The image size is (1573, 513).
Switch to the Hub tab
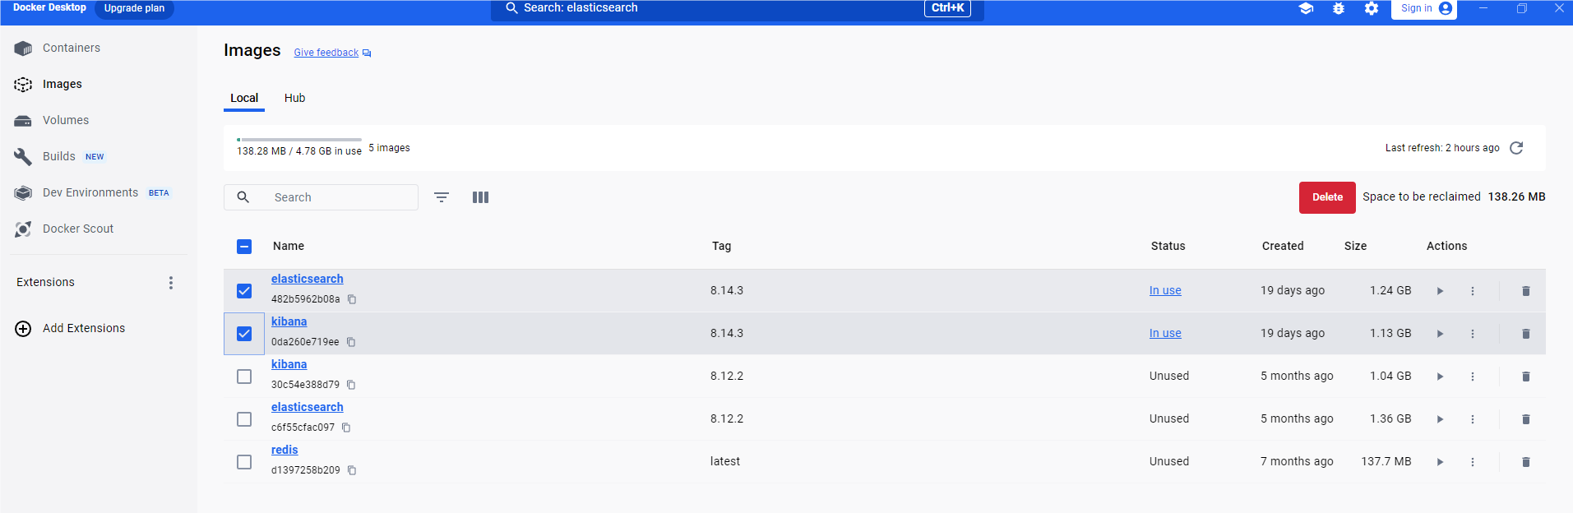294,98
